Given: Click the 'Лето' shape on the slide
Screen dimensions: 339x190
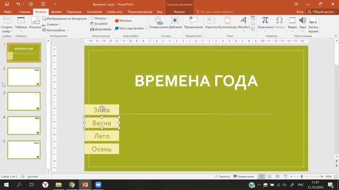Looking at the screenshot, I should pos(102,136).
